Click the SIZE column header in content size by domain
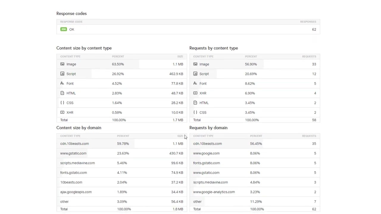This screenshot has height=214, width=381. click(180, 136)
